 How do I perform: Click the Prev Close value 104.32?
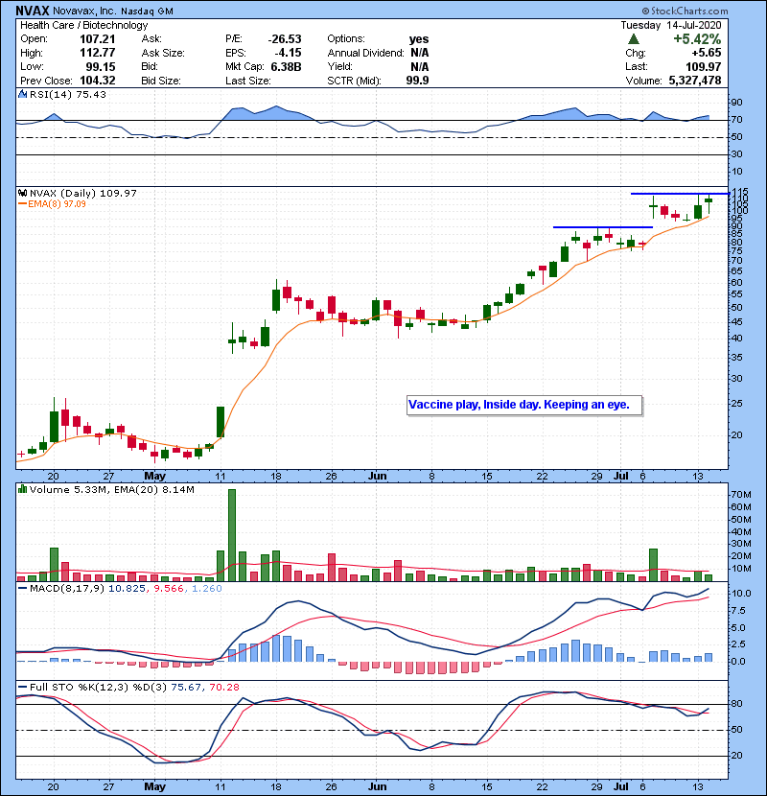tap(98, 81)
